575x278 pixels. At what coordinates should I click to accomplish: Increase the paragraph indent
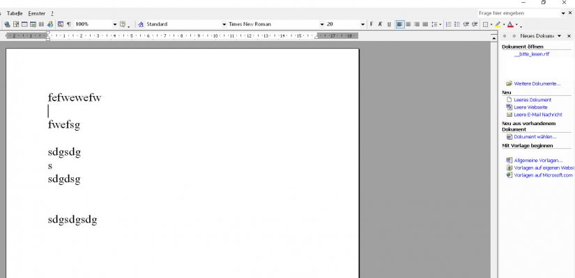[475, 24]
